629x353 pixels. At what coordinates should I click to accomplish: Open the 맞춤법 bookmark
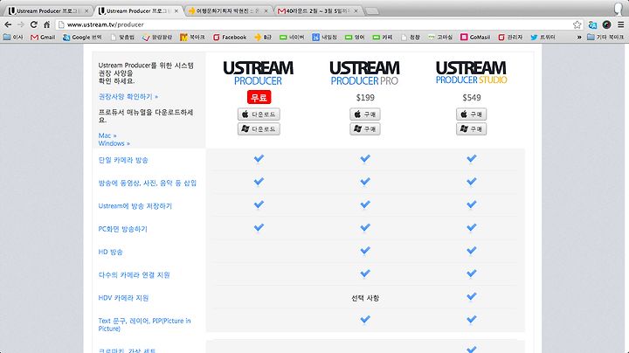pos(122,37)
